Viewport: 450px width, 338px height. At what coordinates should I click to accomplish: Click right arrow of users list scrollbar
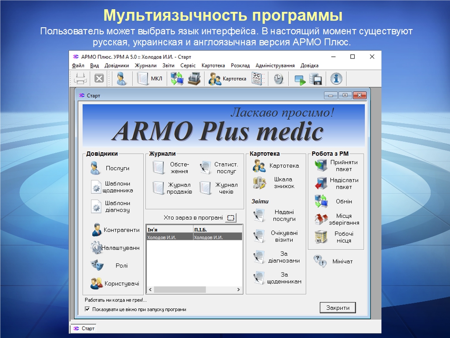pos(239,290)
